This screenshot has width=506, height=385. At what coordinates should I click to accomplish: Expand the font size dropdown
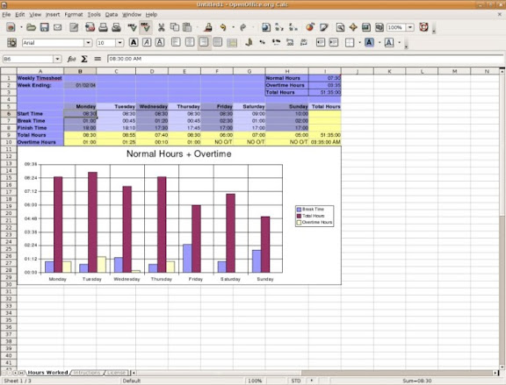coord(119,43)
